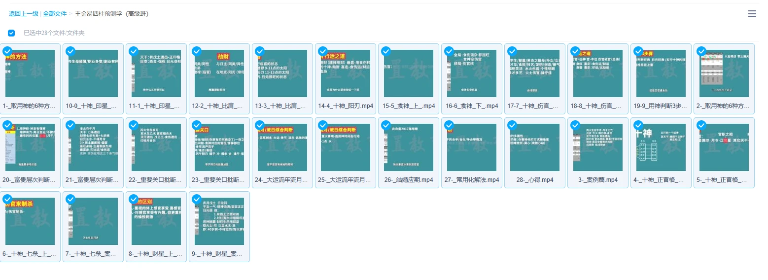This screenshot has width=768, height=280.
Task: Click the 20-_富贵层次判断 video thumbnail
Action: coord(30,147)
